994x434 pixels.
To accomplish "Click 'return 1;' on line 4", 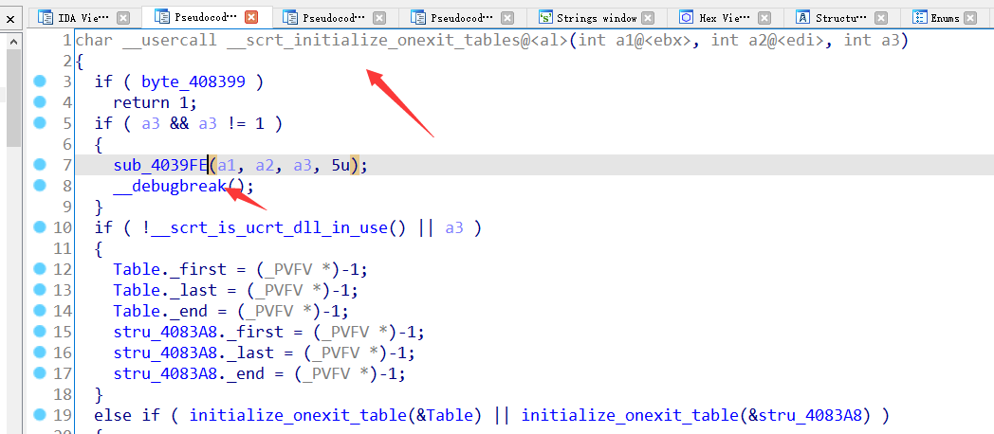I will (156, 102).
